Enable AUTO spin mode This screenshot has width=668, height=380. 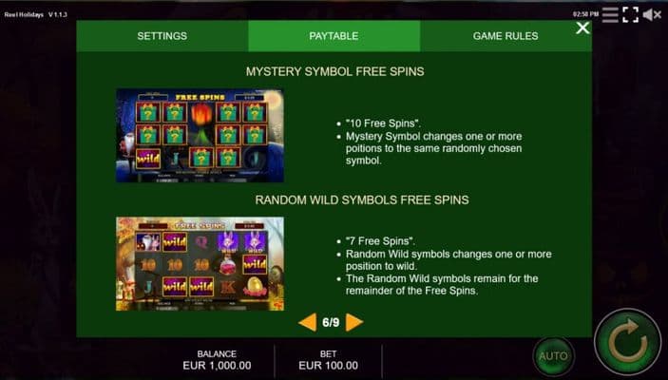tap(553, 356)
